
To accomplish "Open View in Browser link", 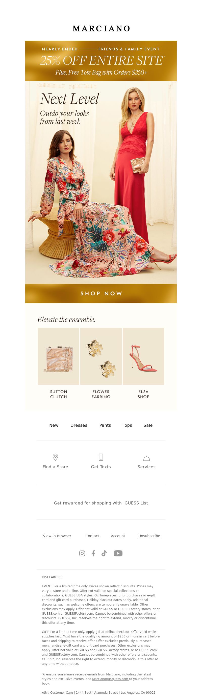I will [x=57, y=536].
